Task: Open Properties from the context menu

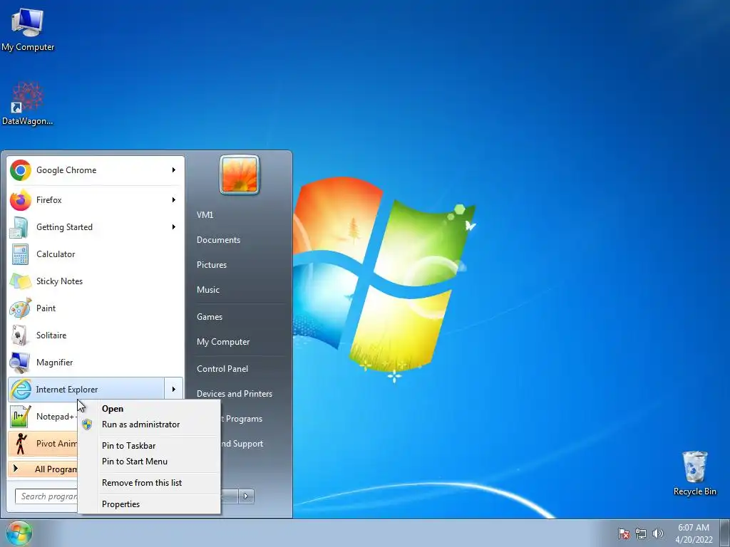Action: pyautogui.click(x=149, y=504)
